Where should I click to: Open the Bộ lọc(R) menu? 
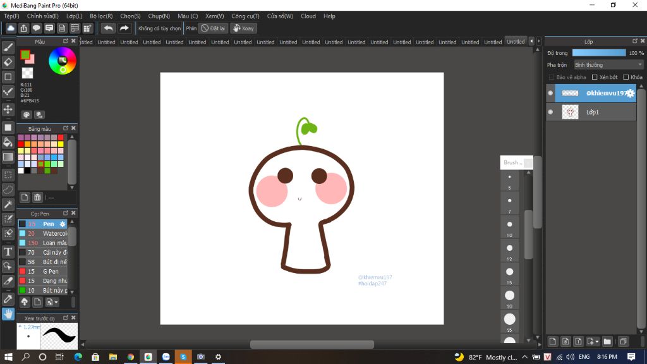pos(101,16)
